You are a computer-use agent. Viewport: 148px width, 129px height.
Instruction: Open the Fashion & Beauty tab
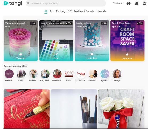pos(84,11)
